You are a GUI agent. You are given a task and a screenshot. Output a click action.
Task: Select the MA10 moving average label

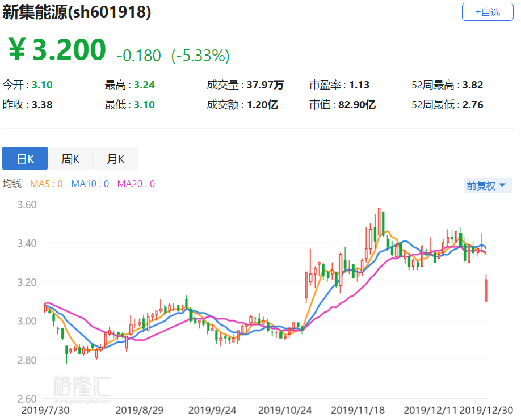point(90,184)
